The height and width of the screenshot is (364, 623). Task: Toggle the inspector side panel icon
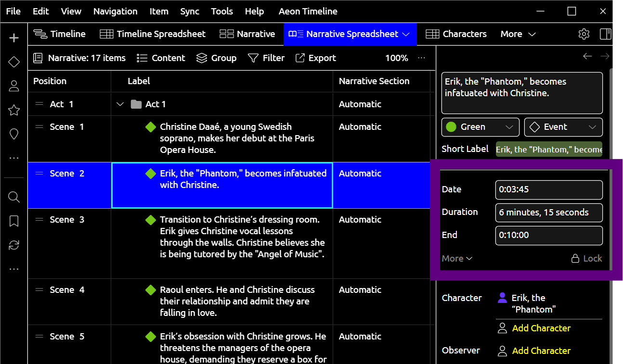point(605,34)
